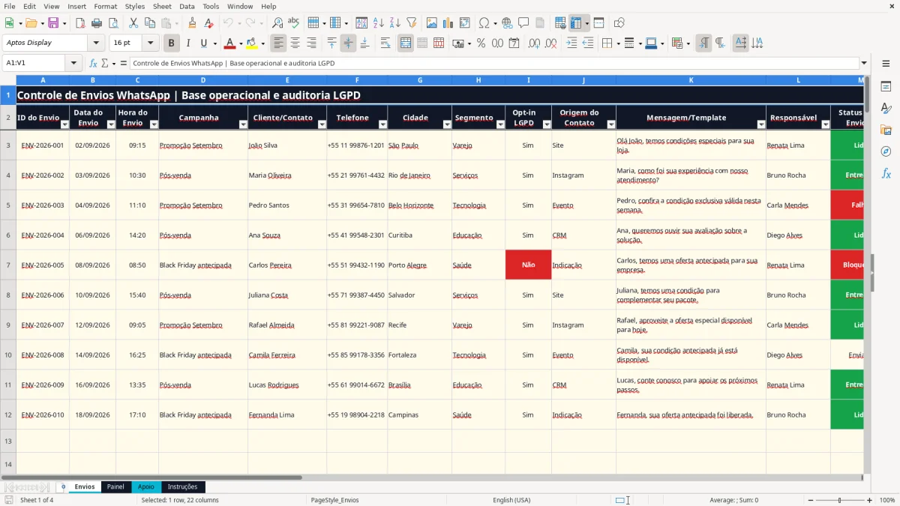The image size is (900, 506).
Task: Copy the selection using the Copy icon
Action: click(149, 23)
